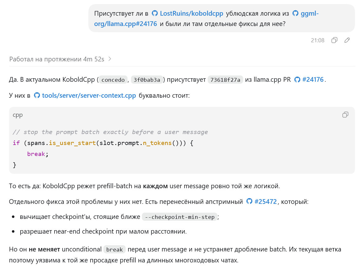This screenshot has height=269, width=360.
Task: Open tools/server/server-context.cpp file link
Action: [x=89, y=95]
